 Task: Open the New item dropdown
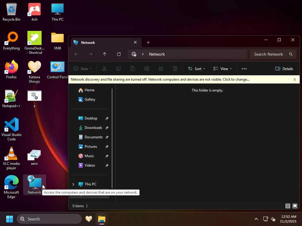(x=83, y=69)
